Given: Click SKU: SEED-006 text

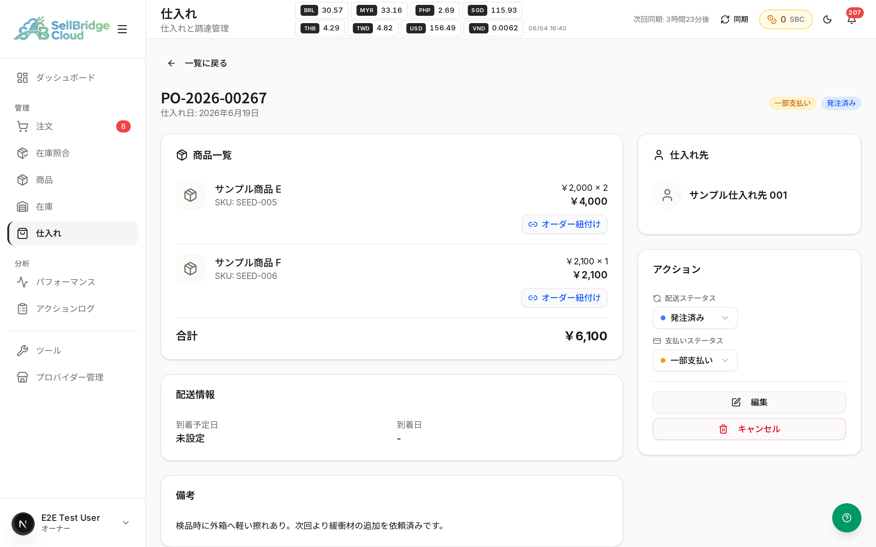Looking at the screenshot, I should (246, 276).
